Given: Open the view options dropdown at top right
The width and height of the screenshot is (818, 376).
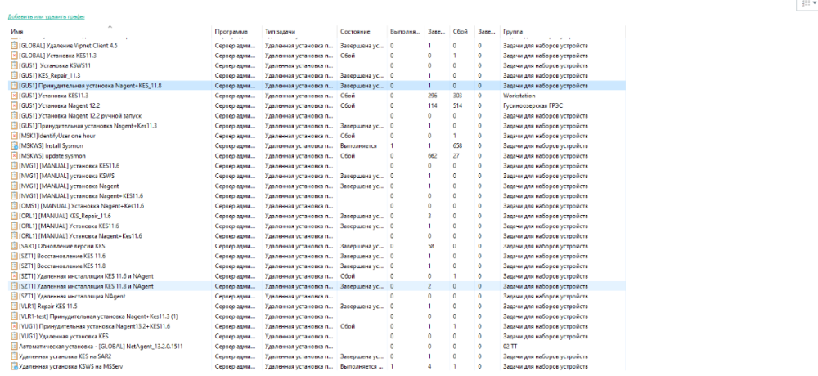Looking at the screenshot, I should (809, 3).
